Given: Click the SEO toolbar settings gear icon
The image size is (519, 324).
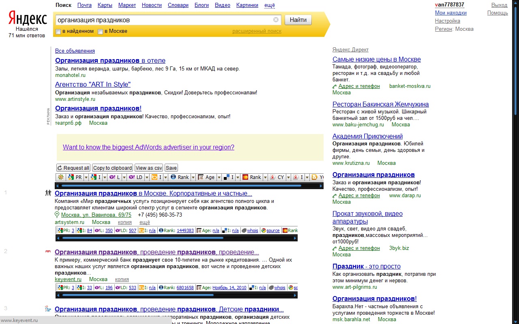Looking at the screenshot, I should (x=61, y=177).
